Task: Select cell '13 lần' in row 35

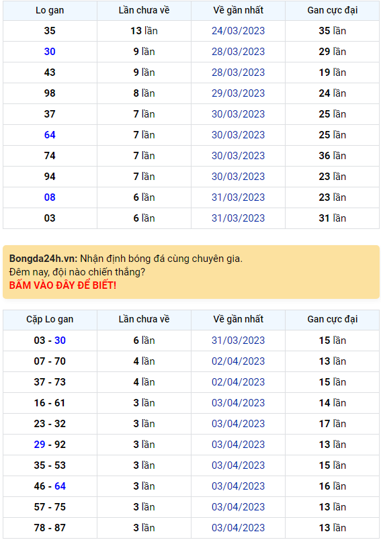Action: [x=144, y=31]
